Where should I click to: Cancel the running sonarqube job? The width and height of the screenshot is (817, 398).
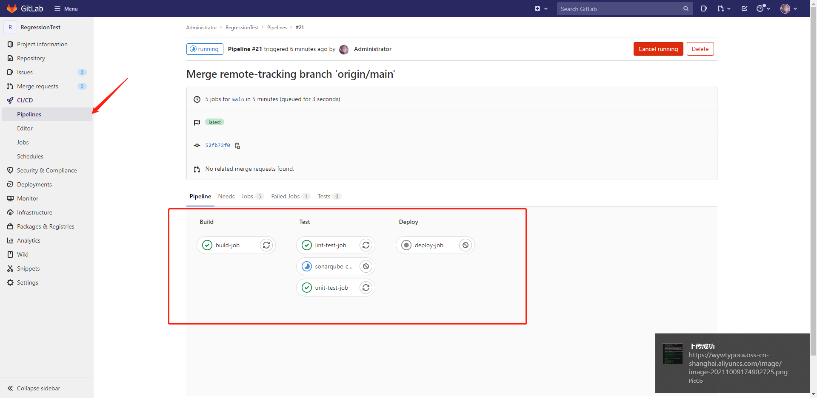366,266
